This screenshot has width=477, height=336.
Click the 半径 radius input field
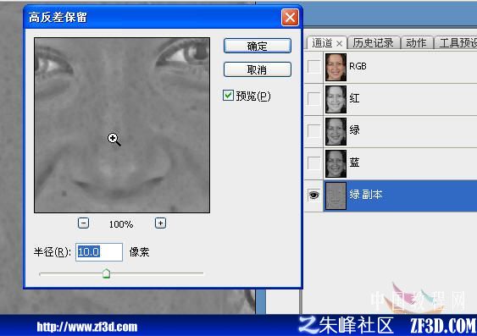99,252
